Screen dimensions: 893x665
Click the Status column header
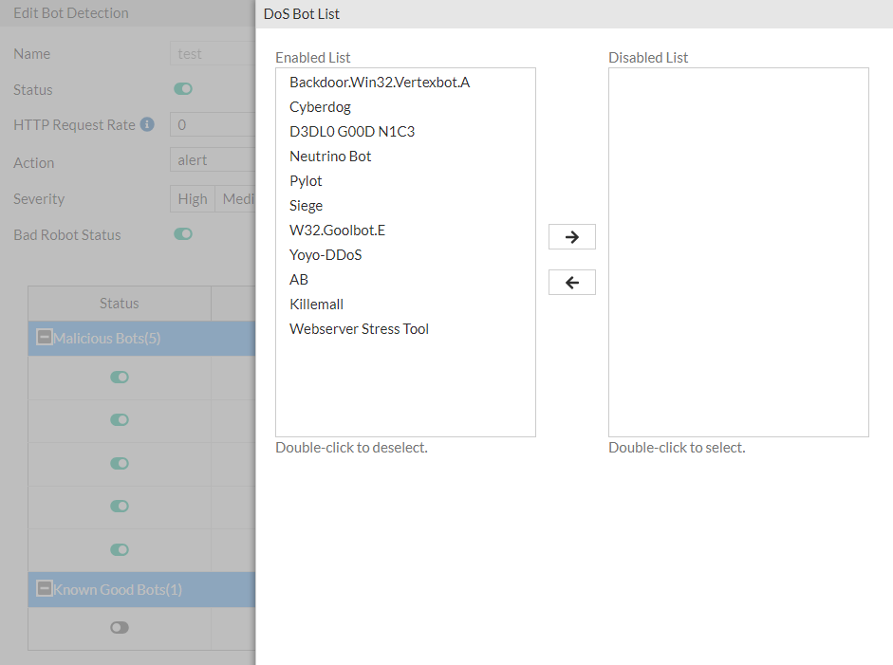[x=119, y=303]
